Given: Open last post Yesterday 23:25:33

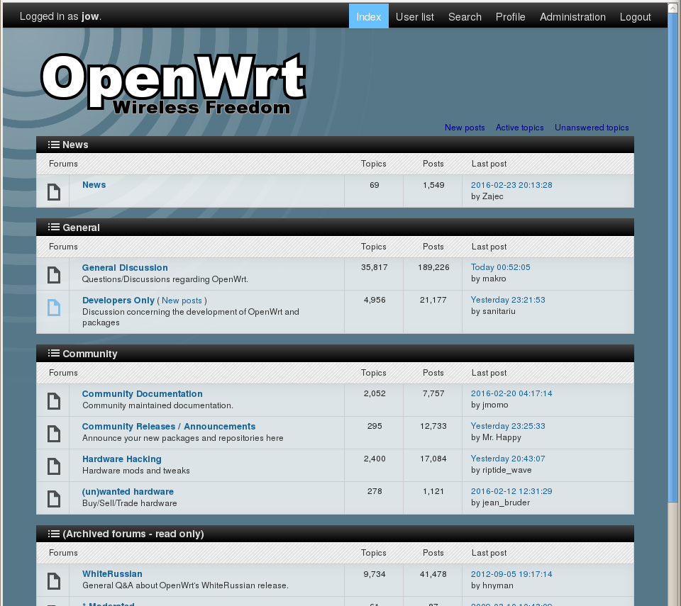Looking at the screenshot, I should coord(508,426).
